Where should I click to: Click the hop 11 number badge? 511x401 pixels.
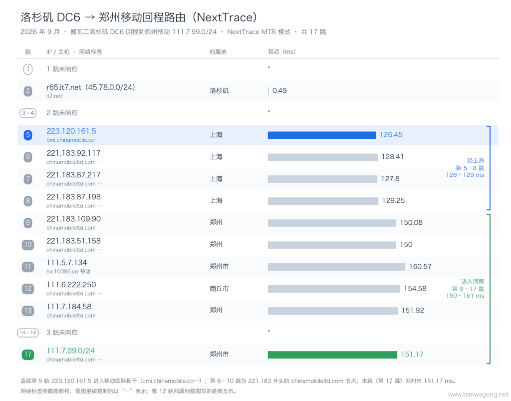[x=28, y=267]
